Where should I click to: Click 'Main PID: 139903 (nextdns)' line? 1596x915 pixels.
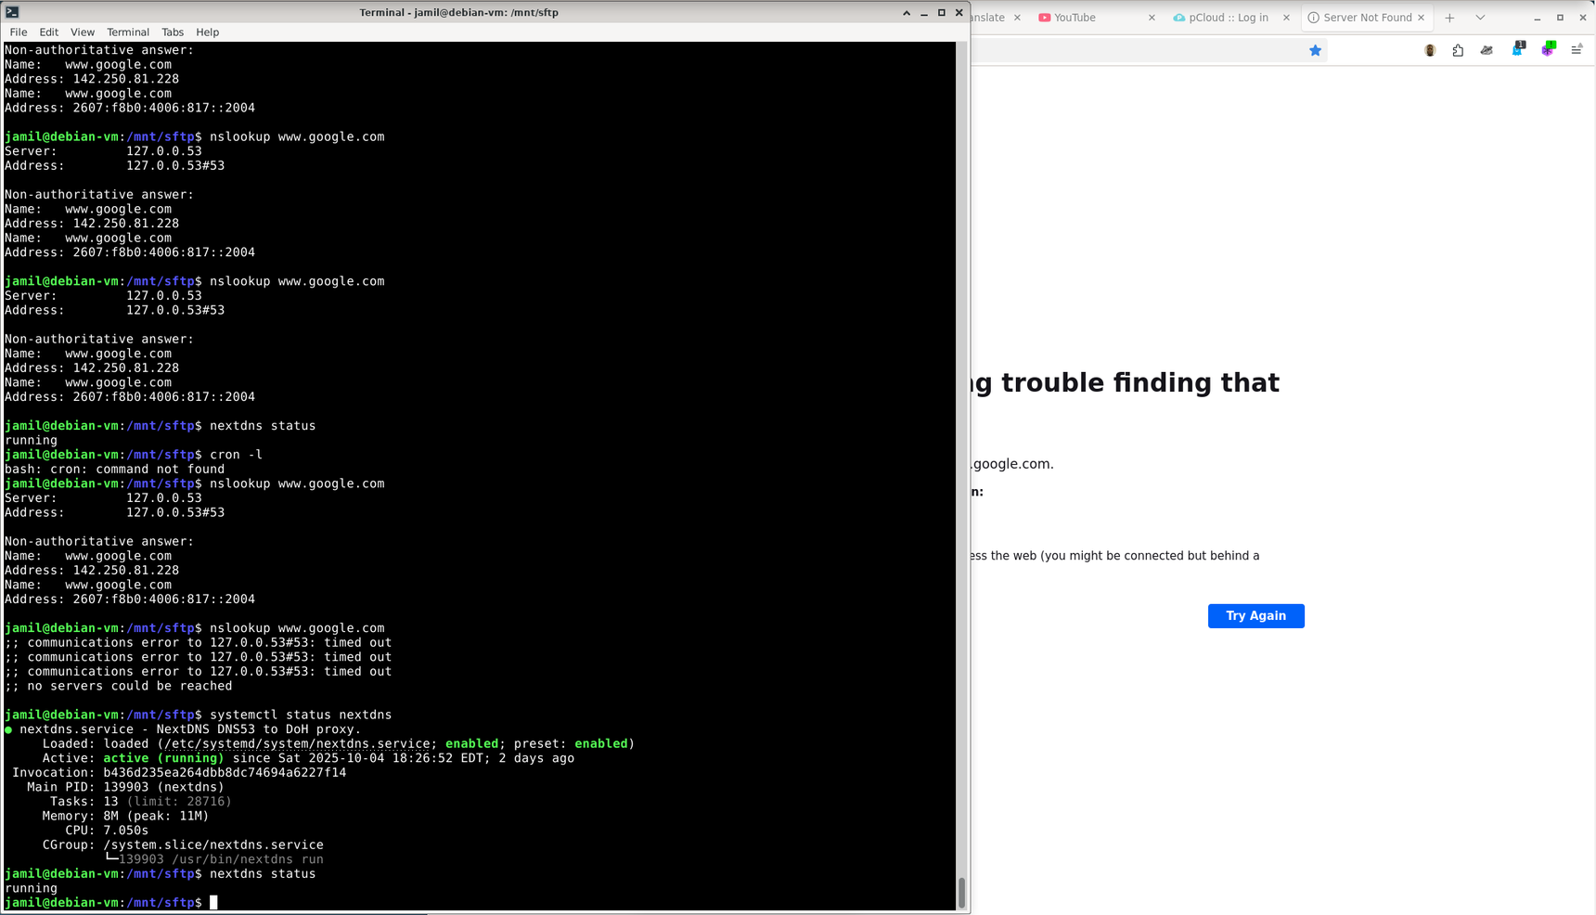(125, 787)
